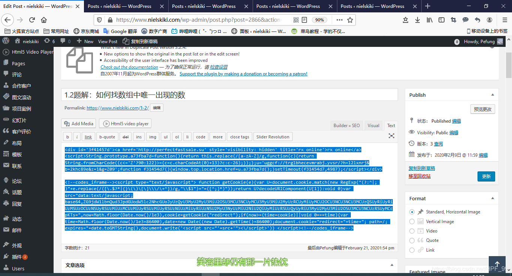
Task: Toggle reader view icon in address bar
Action: coord(304,20)
